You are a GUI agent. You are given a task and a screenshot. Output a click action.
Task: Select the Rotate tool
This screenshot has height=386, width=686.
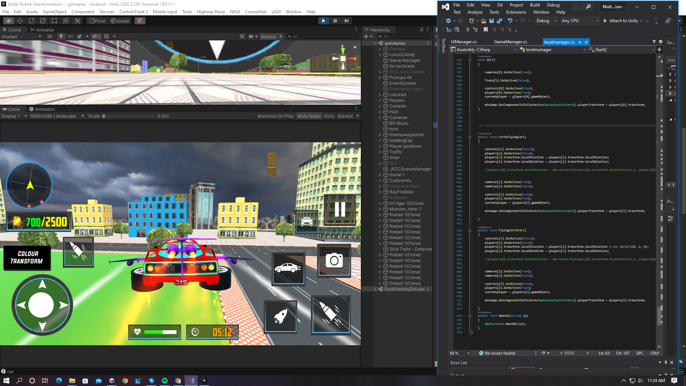click(31, 21)
